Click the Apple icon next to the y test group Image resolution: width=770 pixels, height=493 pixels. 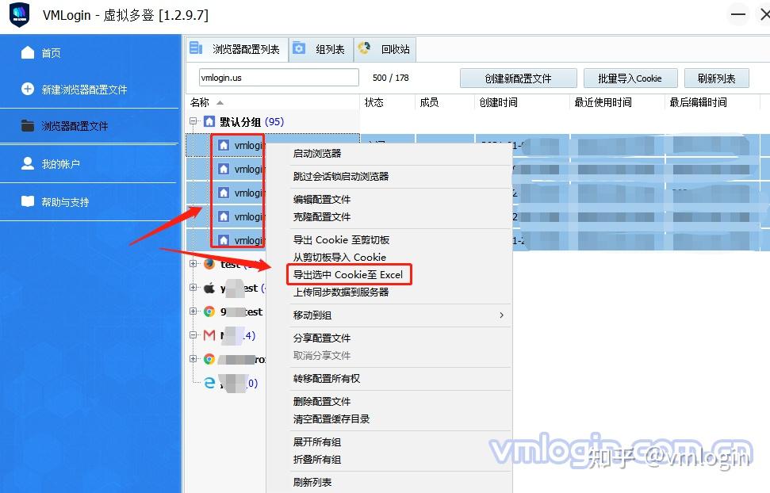pyautogui.click(x=208, y=289)
